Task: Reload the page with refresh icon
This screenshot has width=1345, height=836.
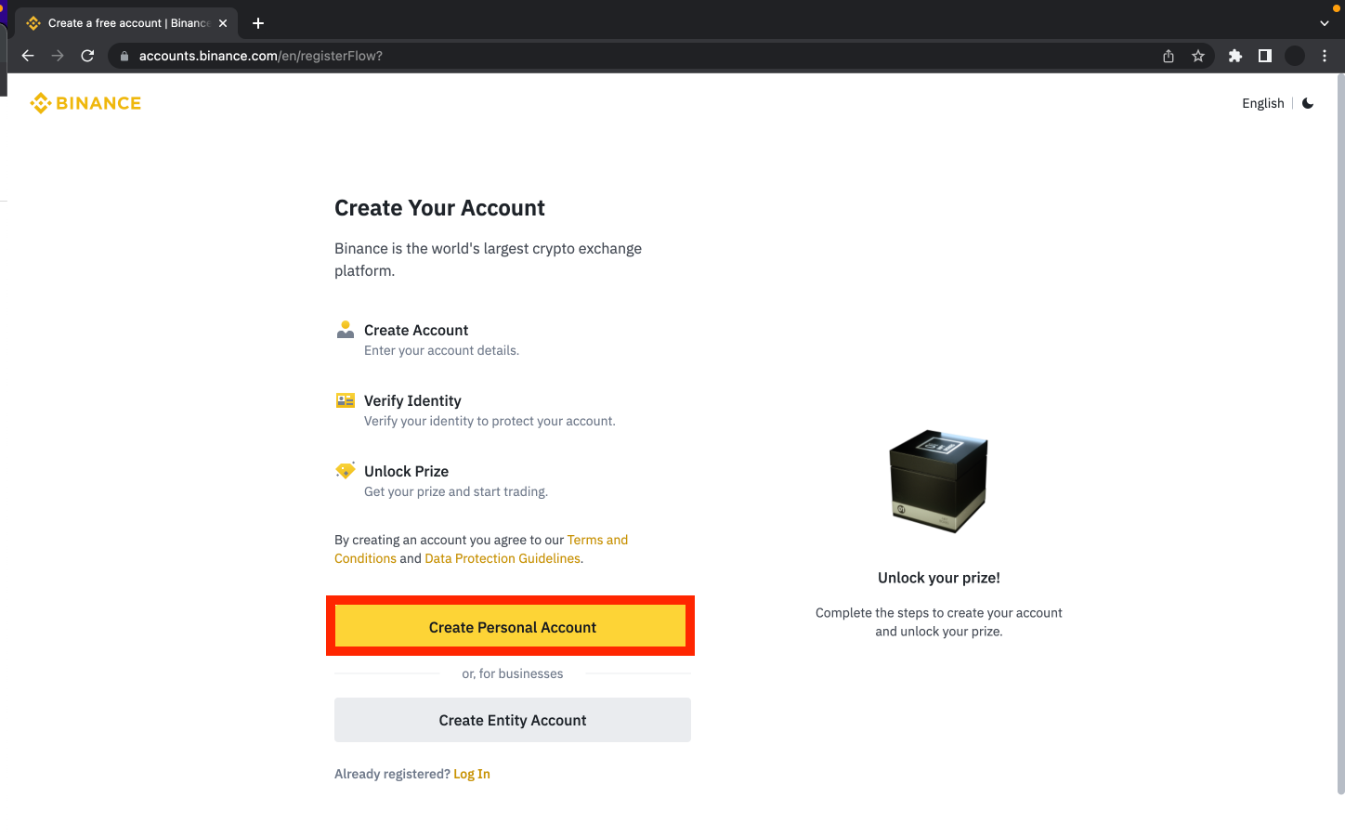Action: click(x=87, y=56)
